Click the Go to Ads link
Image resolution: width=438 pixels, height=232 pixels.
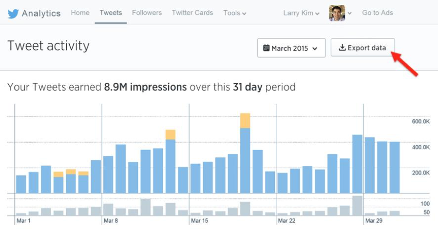(377, 13)
